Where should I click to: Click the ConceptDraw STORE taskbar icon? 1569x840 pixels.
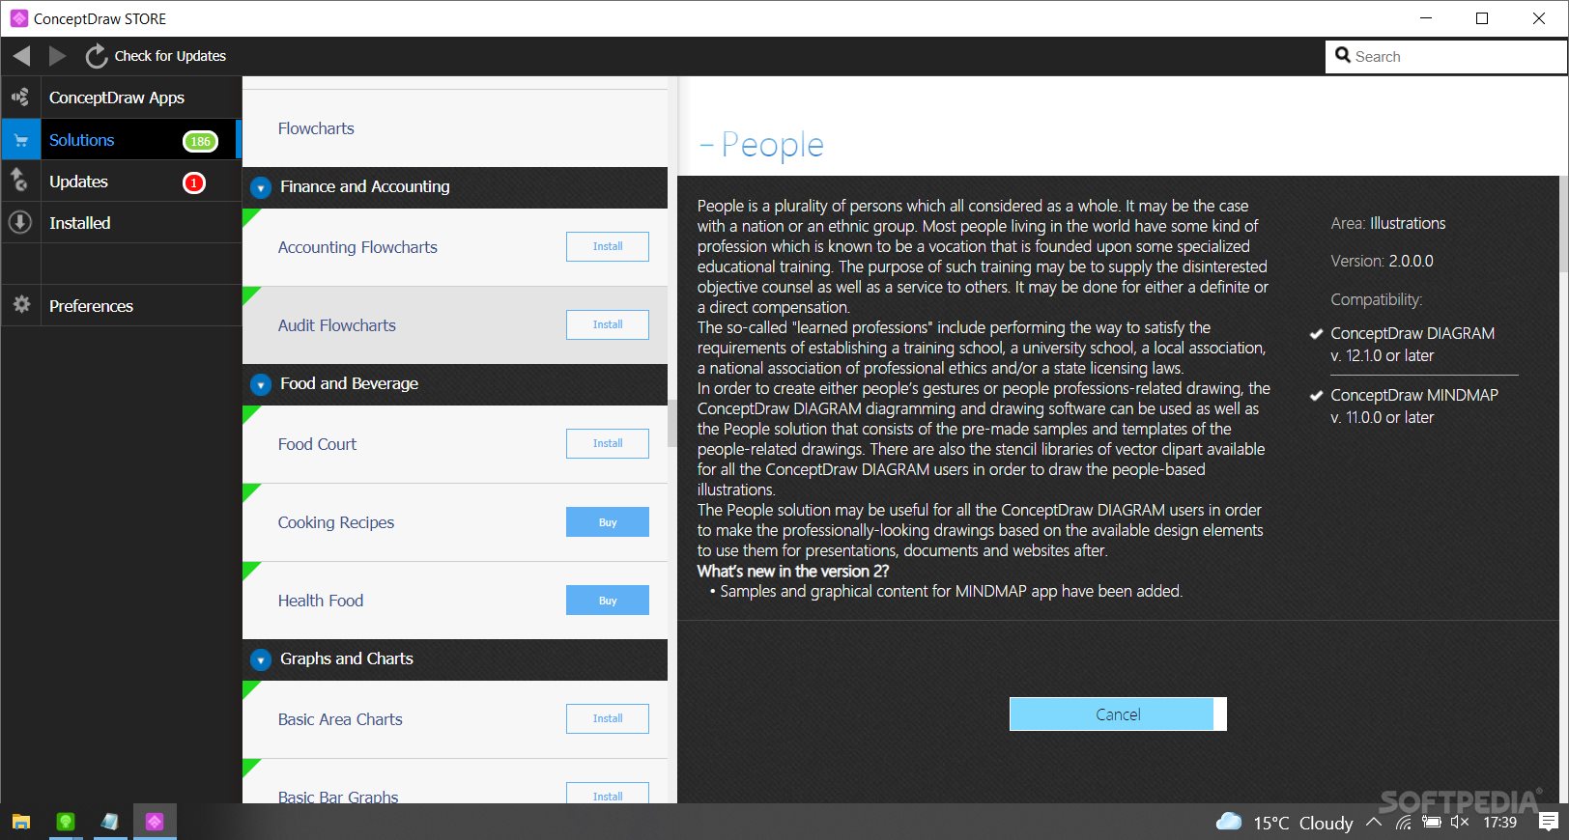point(155,822)
